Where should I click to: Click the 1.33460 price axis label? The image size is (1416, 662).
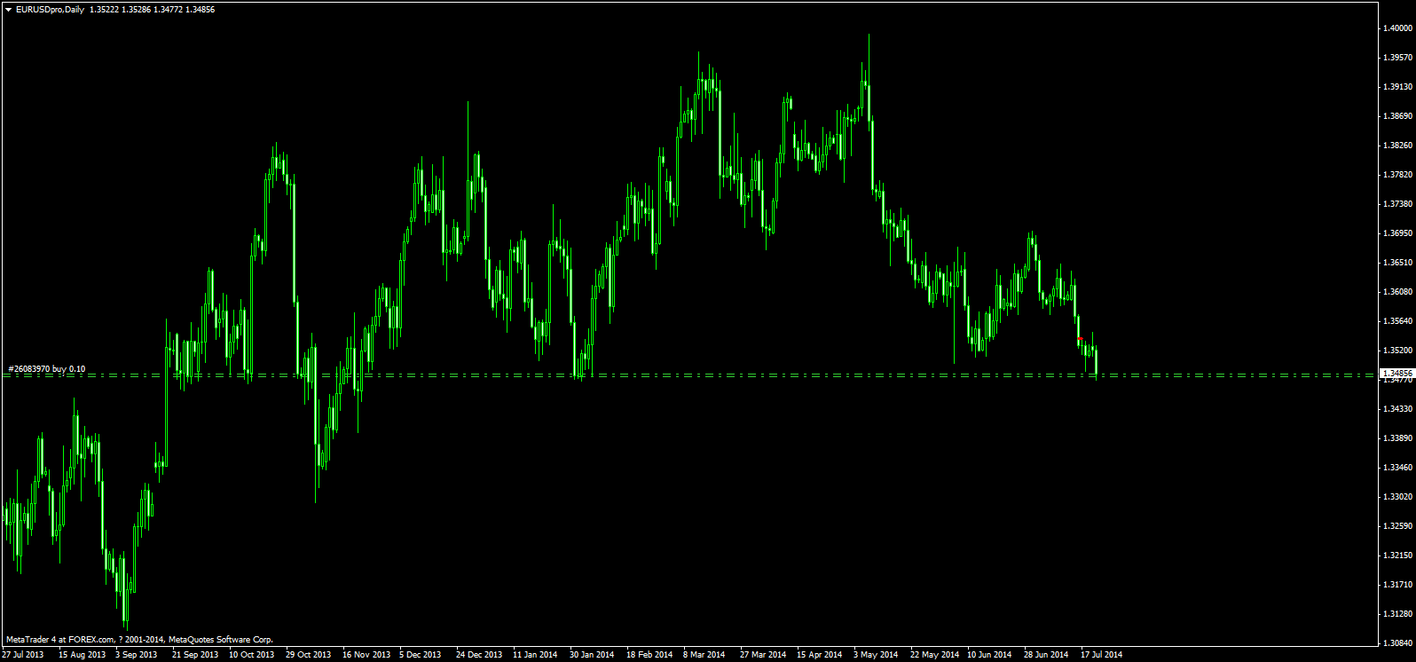[1397, 468]
